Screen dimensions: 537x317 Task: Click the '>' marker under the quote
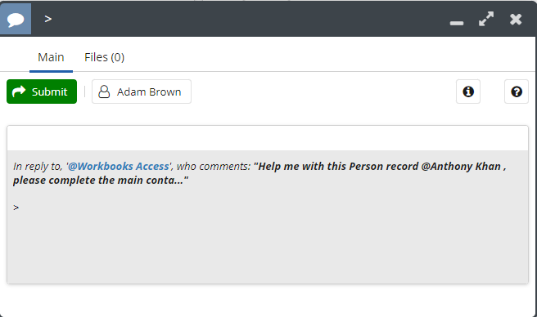click(16, 208)
